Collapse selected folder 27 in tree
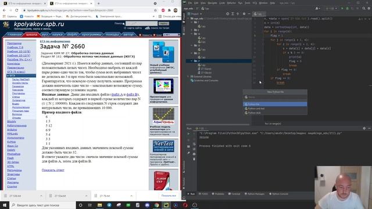Screen dimensions: 372x209 click(x=192, y=61)
